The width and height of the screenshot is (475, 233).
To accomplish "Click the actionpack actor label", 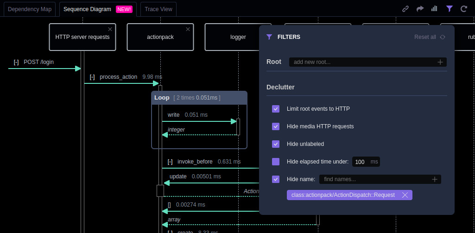I will (160, 37).
